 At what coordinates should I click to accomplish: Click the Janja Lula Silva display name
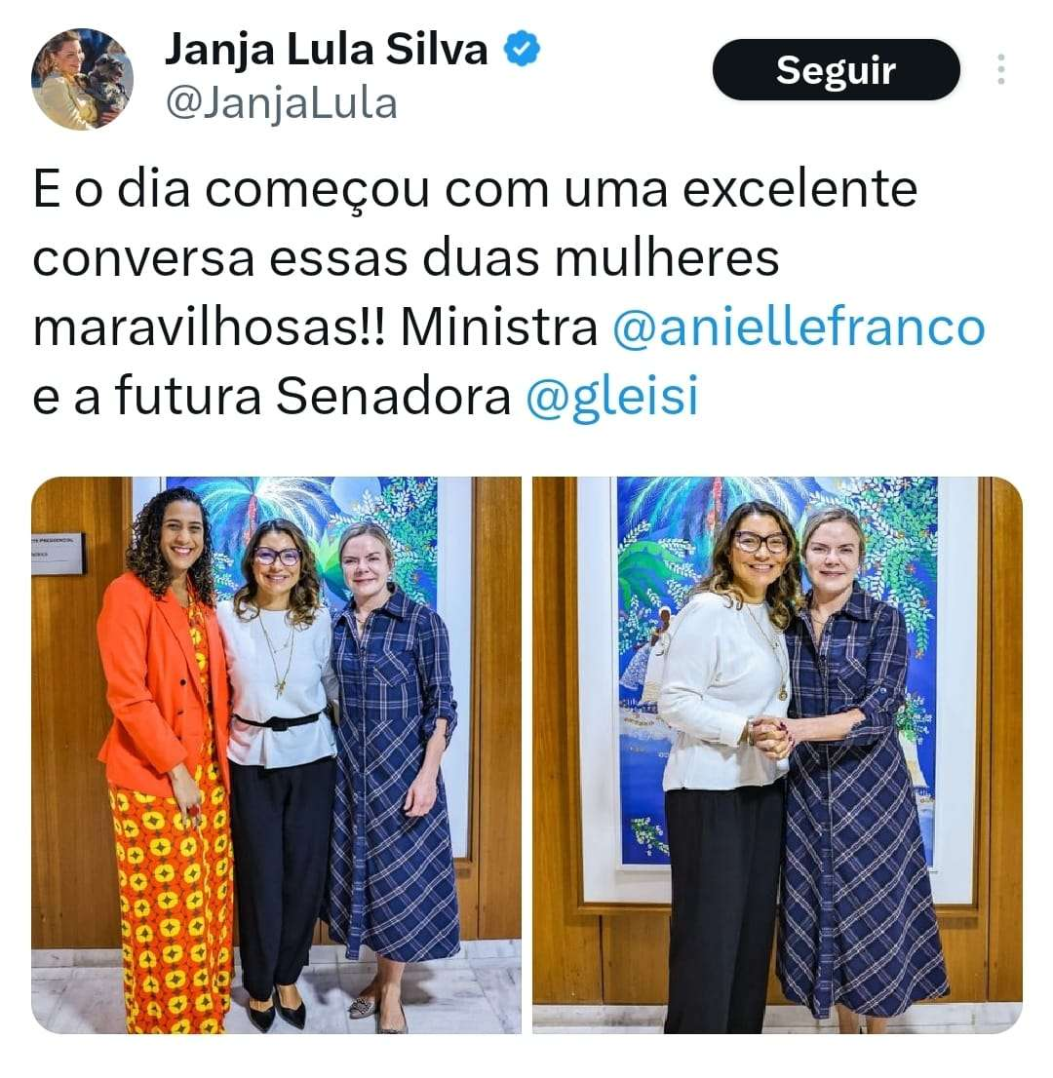326,50
